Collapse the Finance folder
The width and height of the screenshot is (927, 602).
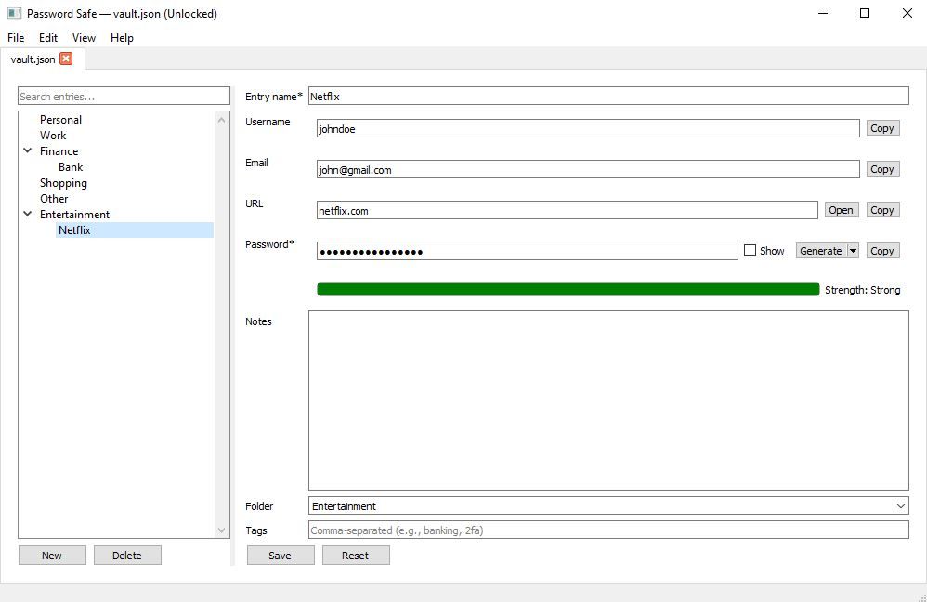(27, 150)
